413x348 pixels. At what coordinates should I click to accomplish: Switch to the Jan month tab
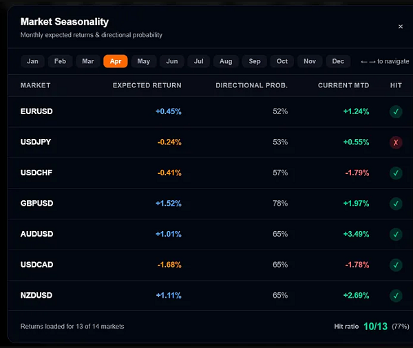(32, 61)
